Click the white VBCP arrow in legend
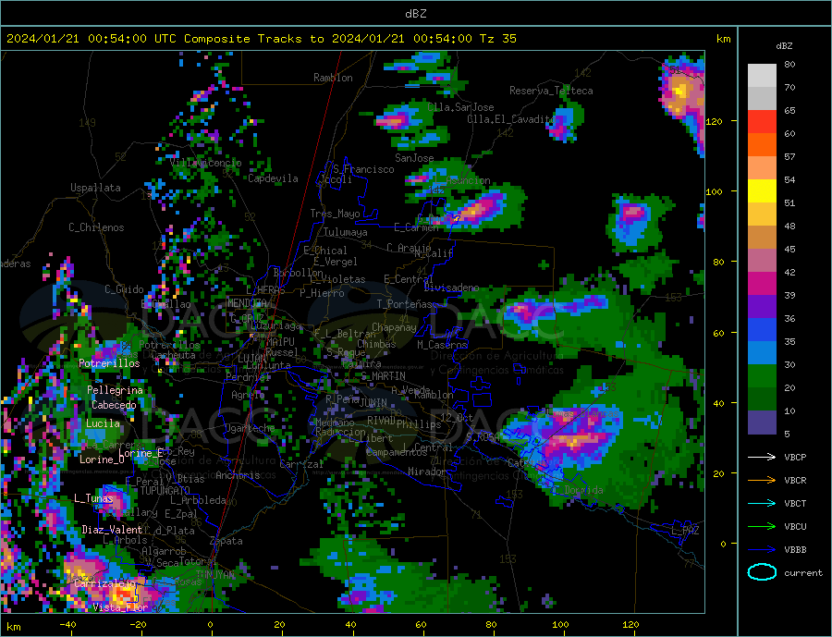Image resolution: width=832 pixels, height=637 pixels. 762,457
